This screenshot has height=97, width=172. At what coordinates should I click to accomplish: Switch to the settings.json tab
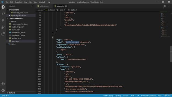(44, 6)
